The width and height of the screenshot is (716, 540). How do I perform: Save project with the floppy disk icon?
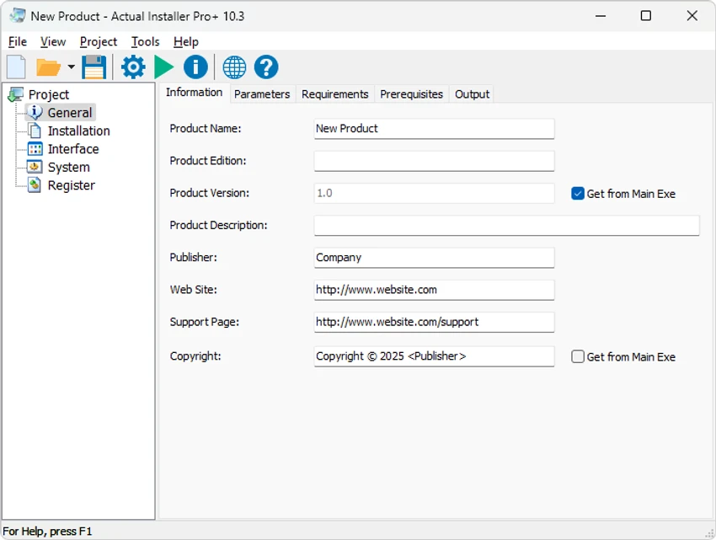point(94,67)
